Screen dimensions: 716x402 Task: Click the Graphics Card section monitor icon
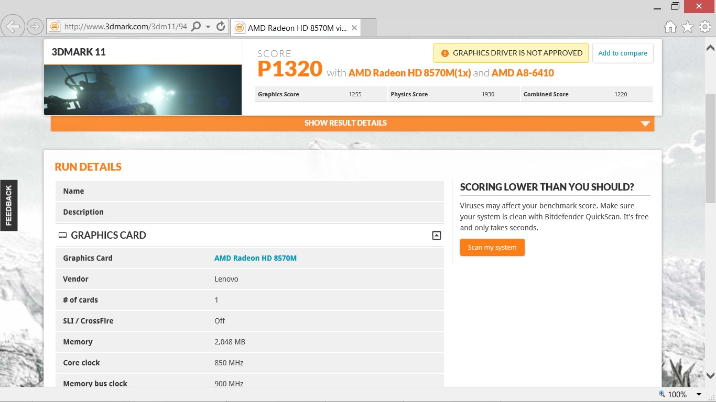(62, 236)
